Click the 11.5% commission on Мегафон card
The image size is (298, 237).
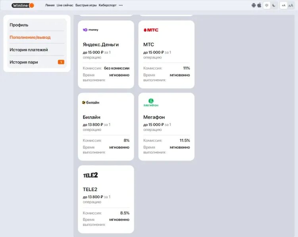(x=185, y=140)
